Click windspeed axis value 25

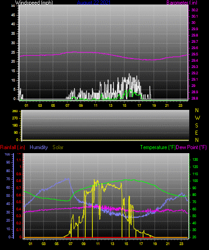(13, 52)
